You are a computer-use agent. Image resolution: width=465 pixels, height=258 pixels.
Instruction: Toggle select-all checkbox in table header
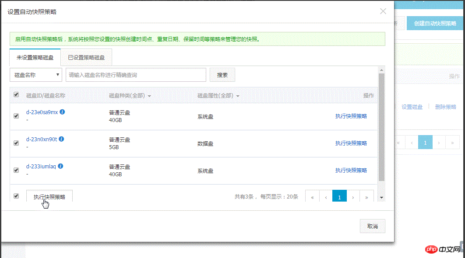16,95
